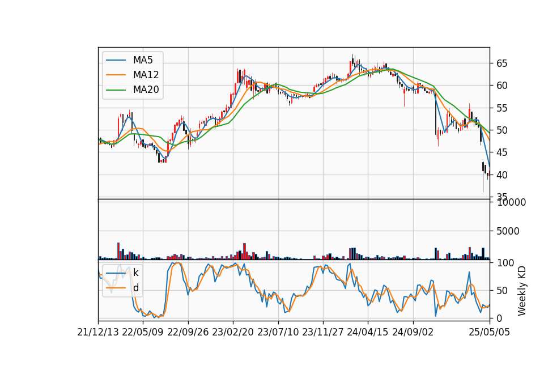Click the 24/09/02 date tick label
This screenshot has width=544, height=391.
tap(413, 332)
